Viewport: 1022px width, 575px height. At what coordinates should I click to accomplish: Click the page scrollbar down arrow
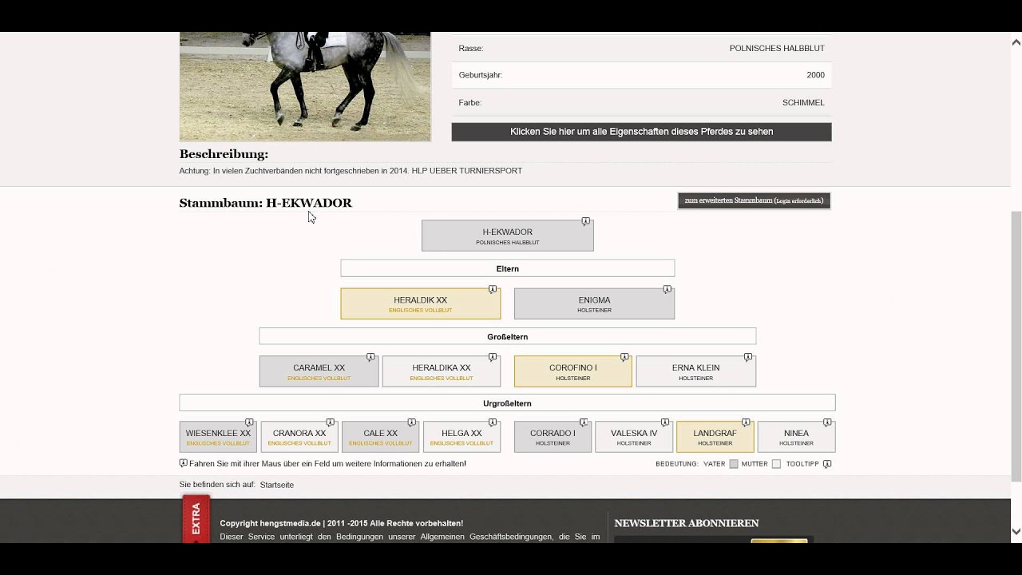1016,531
